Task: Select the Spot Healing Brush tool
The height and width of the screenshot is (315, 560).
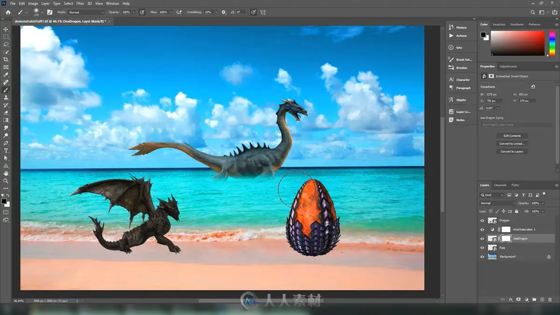Action: [x=6, y=82]
